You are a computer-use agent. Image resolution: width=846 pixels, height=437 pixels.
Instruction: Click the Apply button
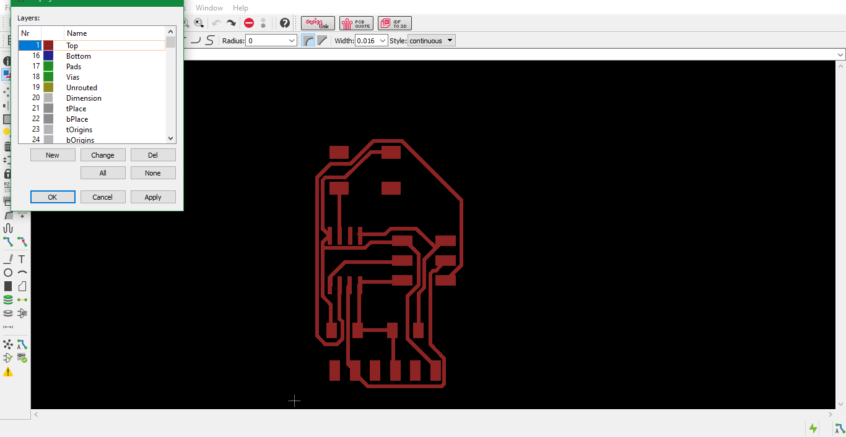pyautogui.click(x=153, y=197)
